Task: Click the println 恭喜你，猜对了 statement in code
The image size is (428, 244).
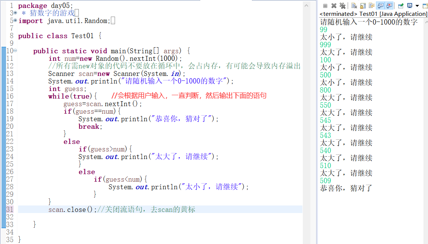Action: [x=149, y=119]
